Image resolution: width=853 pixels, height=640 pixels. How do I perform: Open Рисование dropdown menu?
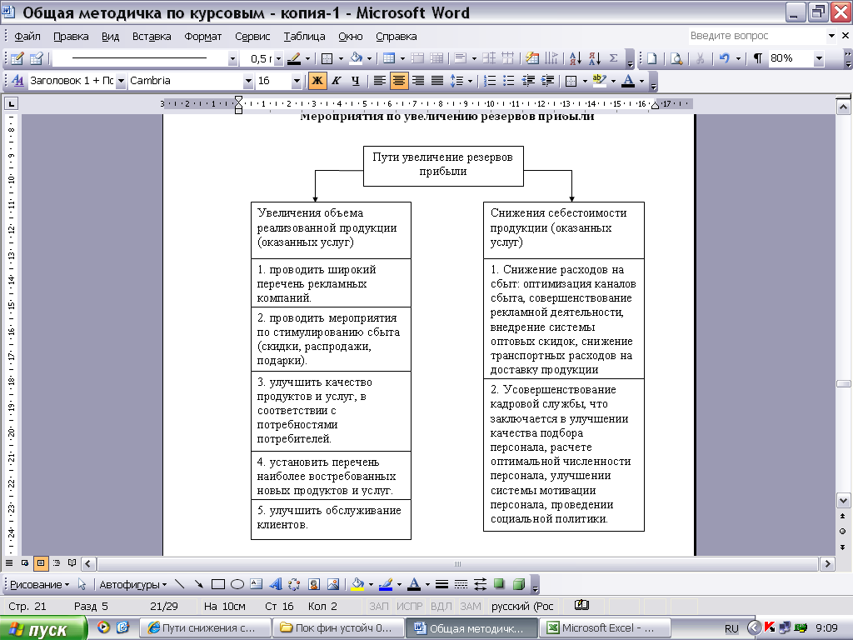(40, 584)
